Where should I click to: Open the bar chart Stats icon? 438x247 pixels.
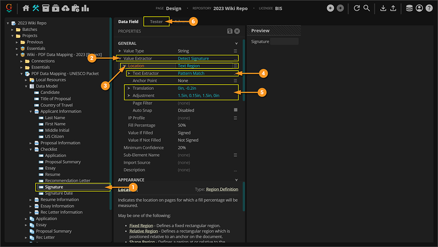(x=85, y=8)
